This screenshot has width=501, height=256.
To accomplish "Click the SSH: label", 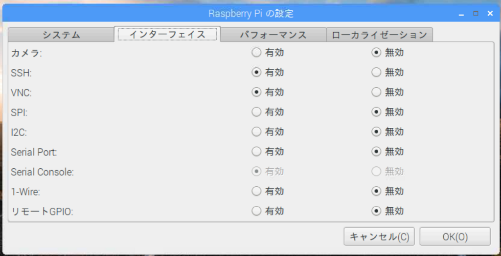I will click(22, 73).
